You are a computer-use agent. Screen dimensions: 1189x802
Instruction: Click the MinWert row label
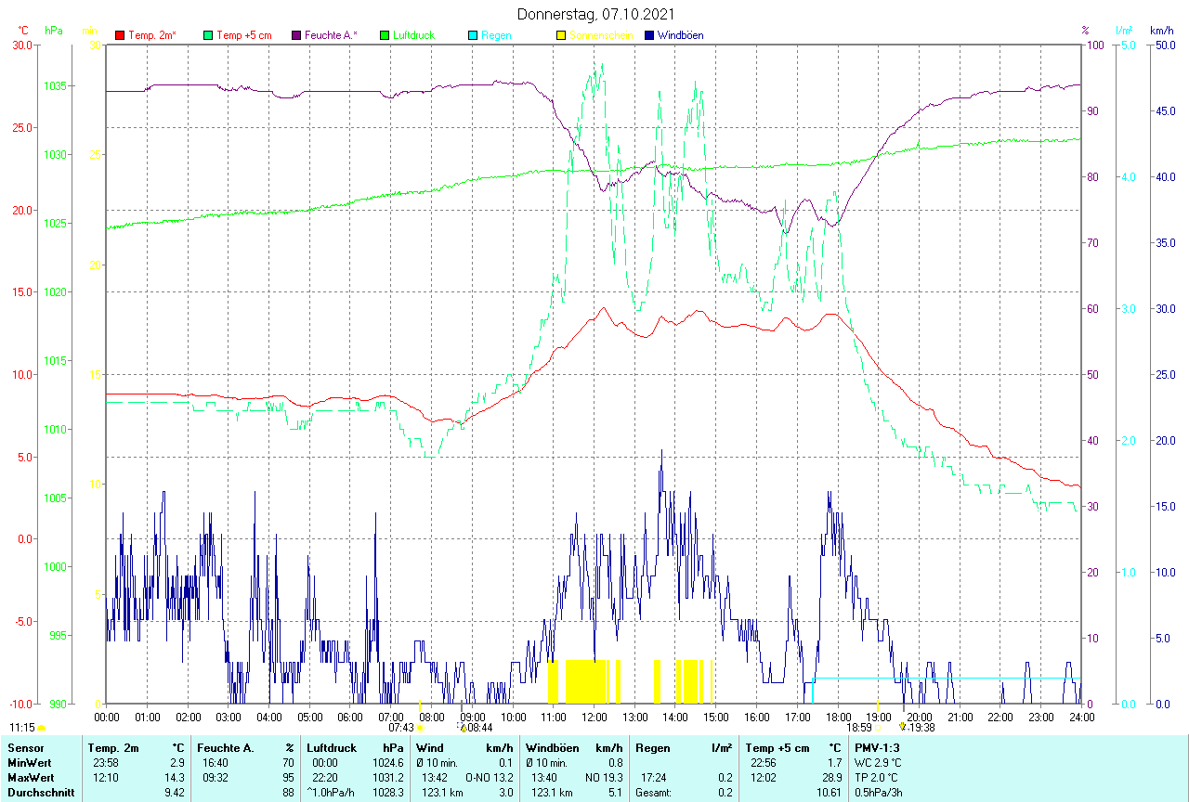(29, 763)
